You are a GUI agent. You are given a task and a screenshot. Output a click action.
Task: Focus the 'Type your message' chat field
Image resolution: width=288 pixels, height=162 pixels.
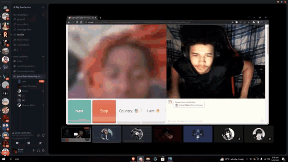coord(213,121)
